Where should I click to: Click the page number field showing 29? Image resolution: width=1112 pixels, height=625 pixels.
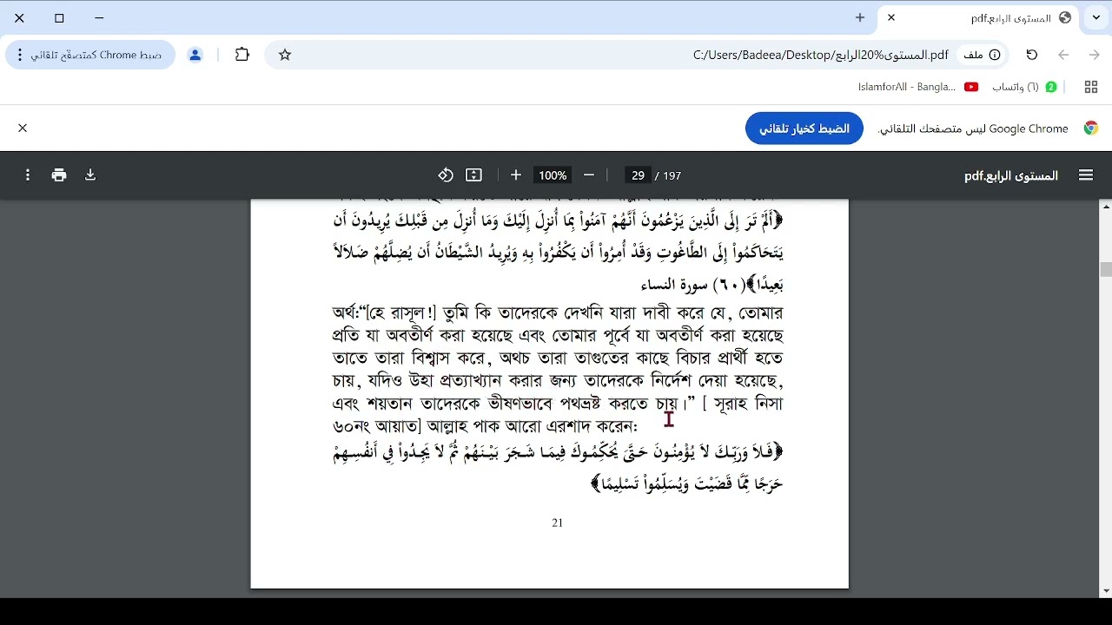point(639,175)
